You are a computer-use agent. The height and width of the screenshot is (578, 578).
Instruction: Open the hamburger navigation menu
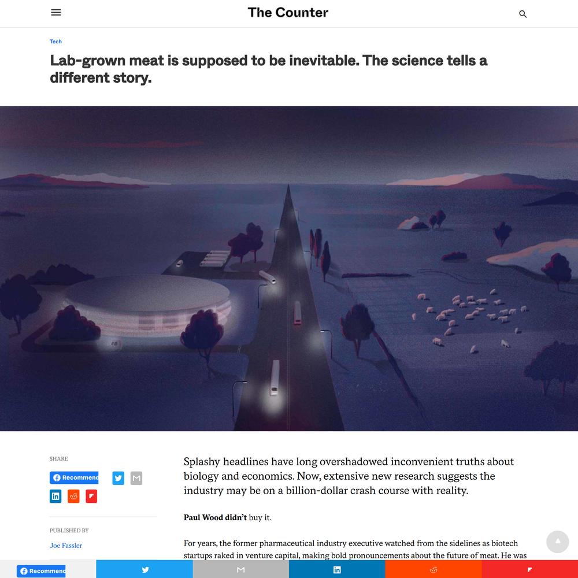(x=55, y=13)
